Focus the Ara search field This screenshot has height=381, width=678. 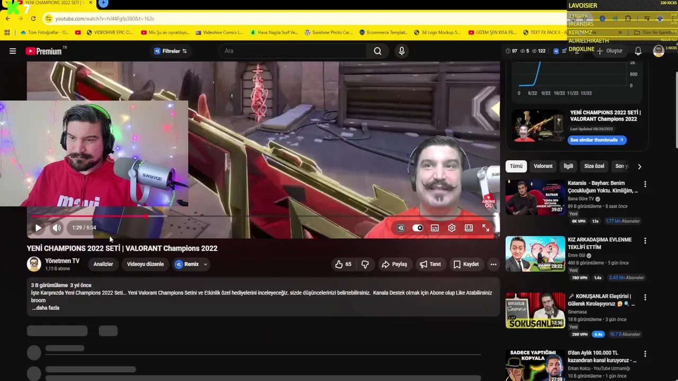click(x=292, y=51)
